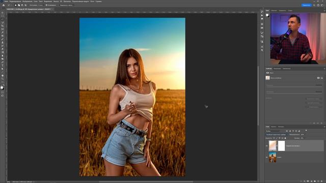
Task: Toggle the Anti-alias checkbox in options bar
Action: [46, 5]
